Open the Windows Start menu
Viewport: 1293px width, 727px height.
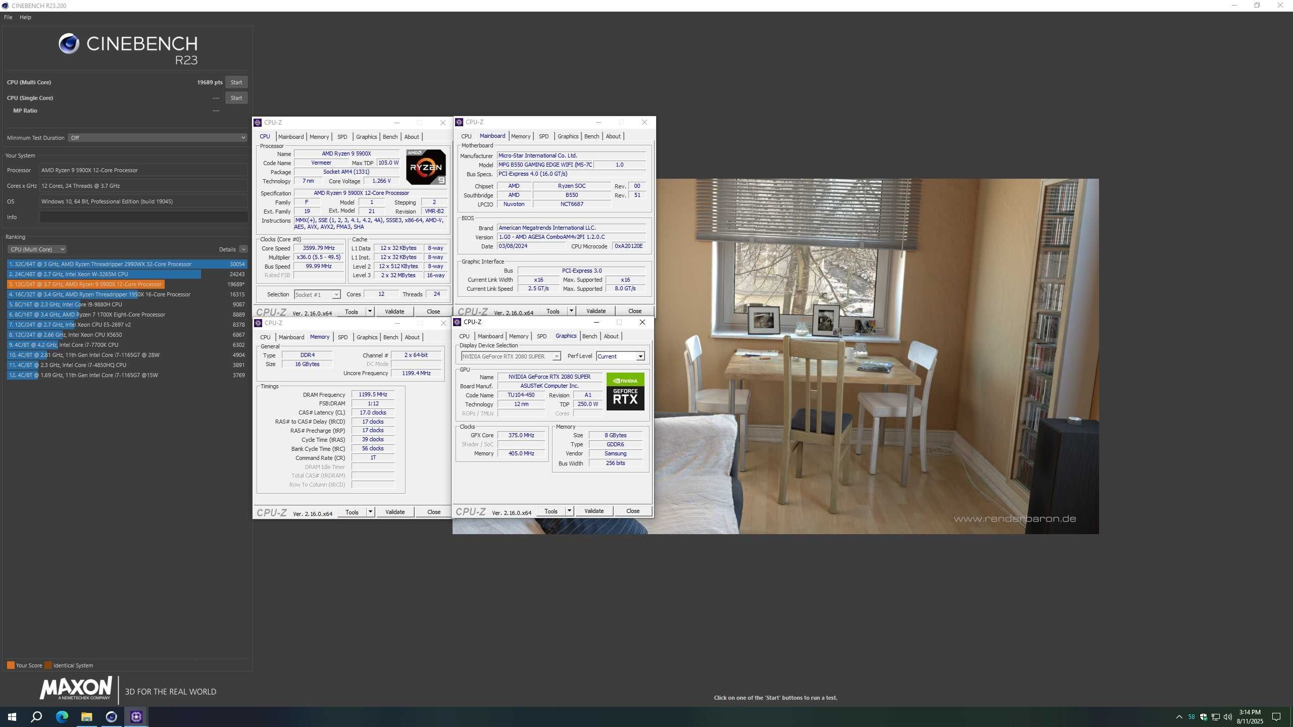12,717
